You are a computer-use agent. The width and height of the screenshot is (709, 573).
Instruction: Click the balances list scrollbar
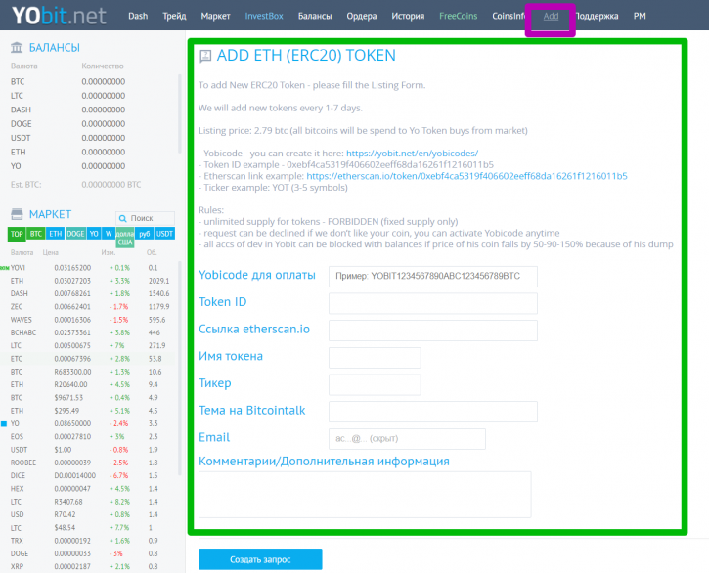coord(180,114)
